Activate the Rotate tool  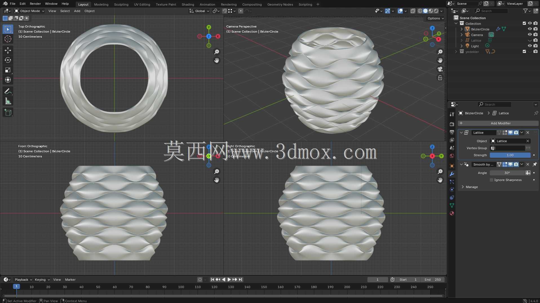point(8,60)
